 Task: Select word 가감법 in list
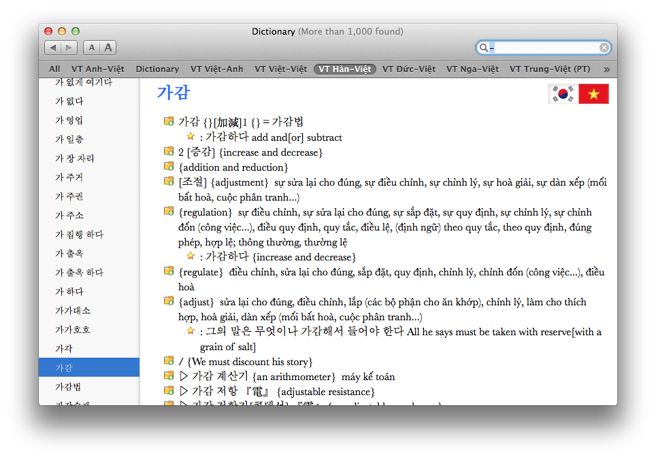click(89, 387)
